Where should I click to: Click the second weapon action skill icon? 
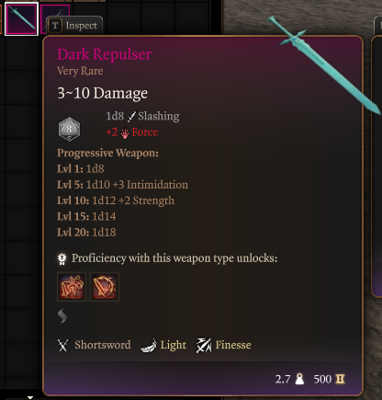pos(104,287)
